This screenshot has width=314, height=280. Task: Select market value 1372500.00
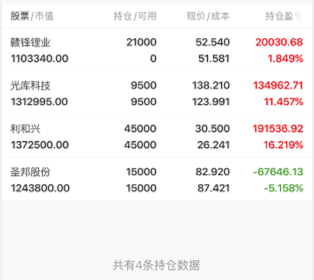tap(40, 145)
